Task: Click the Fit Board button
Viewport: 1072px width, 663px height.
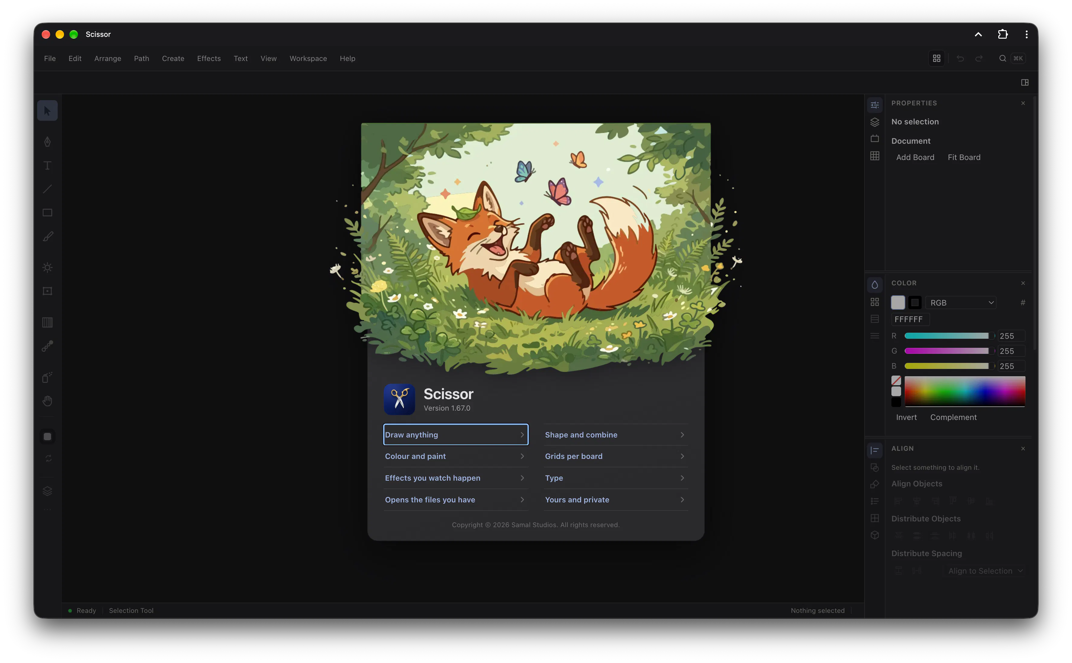Action: [x=964, y=157]
